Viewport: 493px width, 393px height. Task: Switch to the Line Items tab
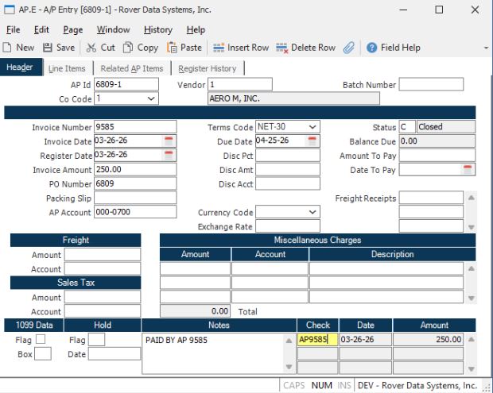66,69
